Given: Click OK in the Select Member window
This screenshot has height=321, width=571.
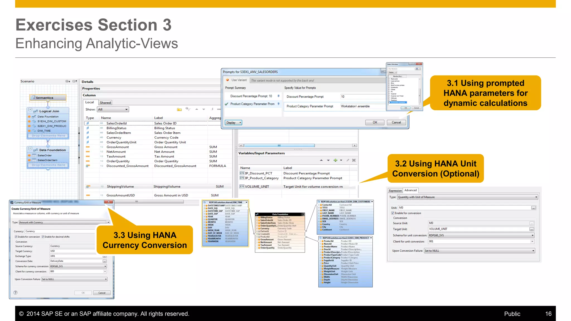Looking at the screenshot, I should pyautogui.click(x=406, y=108).
